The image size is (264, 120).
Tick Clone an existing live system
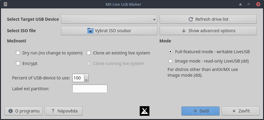pos(89,53)
